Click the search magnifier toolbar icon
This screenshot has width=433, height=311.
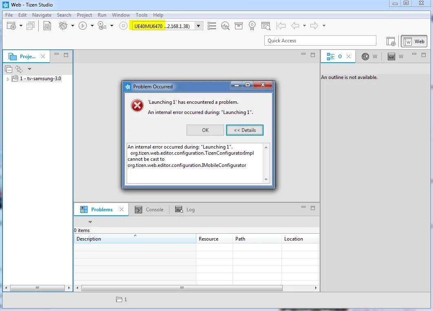pyautogui.click(x=266, y=26)
